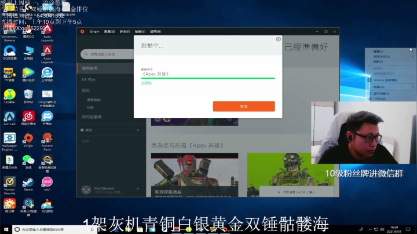Launch 腾讯视频 from the desktop
Image resolution: width=417 pixels, height=234 pixels.
pyautogui.click(x=28, y=75)
